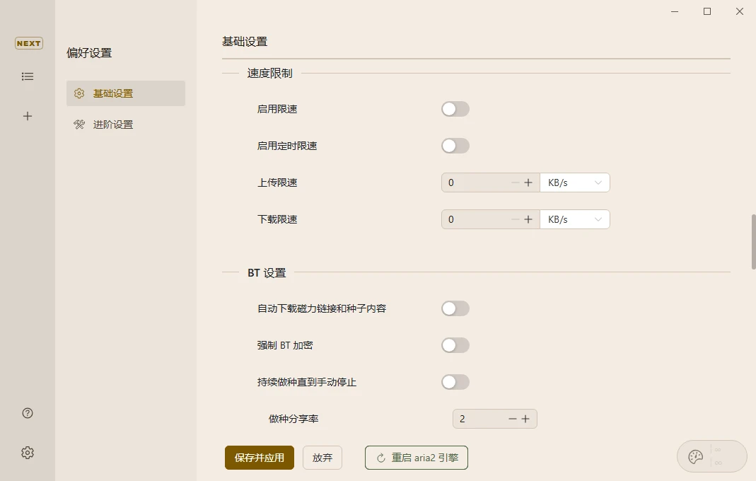
Task: Click the 重启 aria2 引擎 button
Action: tap(417, 458)
